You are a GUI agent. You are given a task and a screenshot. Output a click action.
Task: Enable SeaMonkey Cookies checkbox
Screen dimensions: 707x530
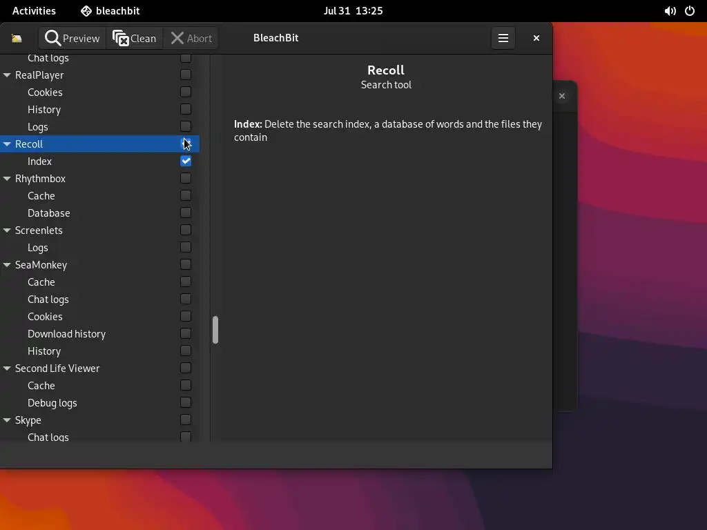(186, 316)
